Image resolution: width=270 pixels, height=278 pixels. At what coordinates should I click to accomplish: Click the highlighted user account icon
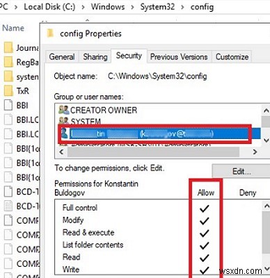[64, 133]
